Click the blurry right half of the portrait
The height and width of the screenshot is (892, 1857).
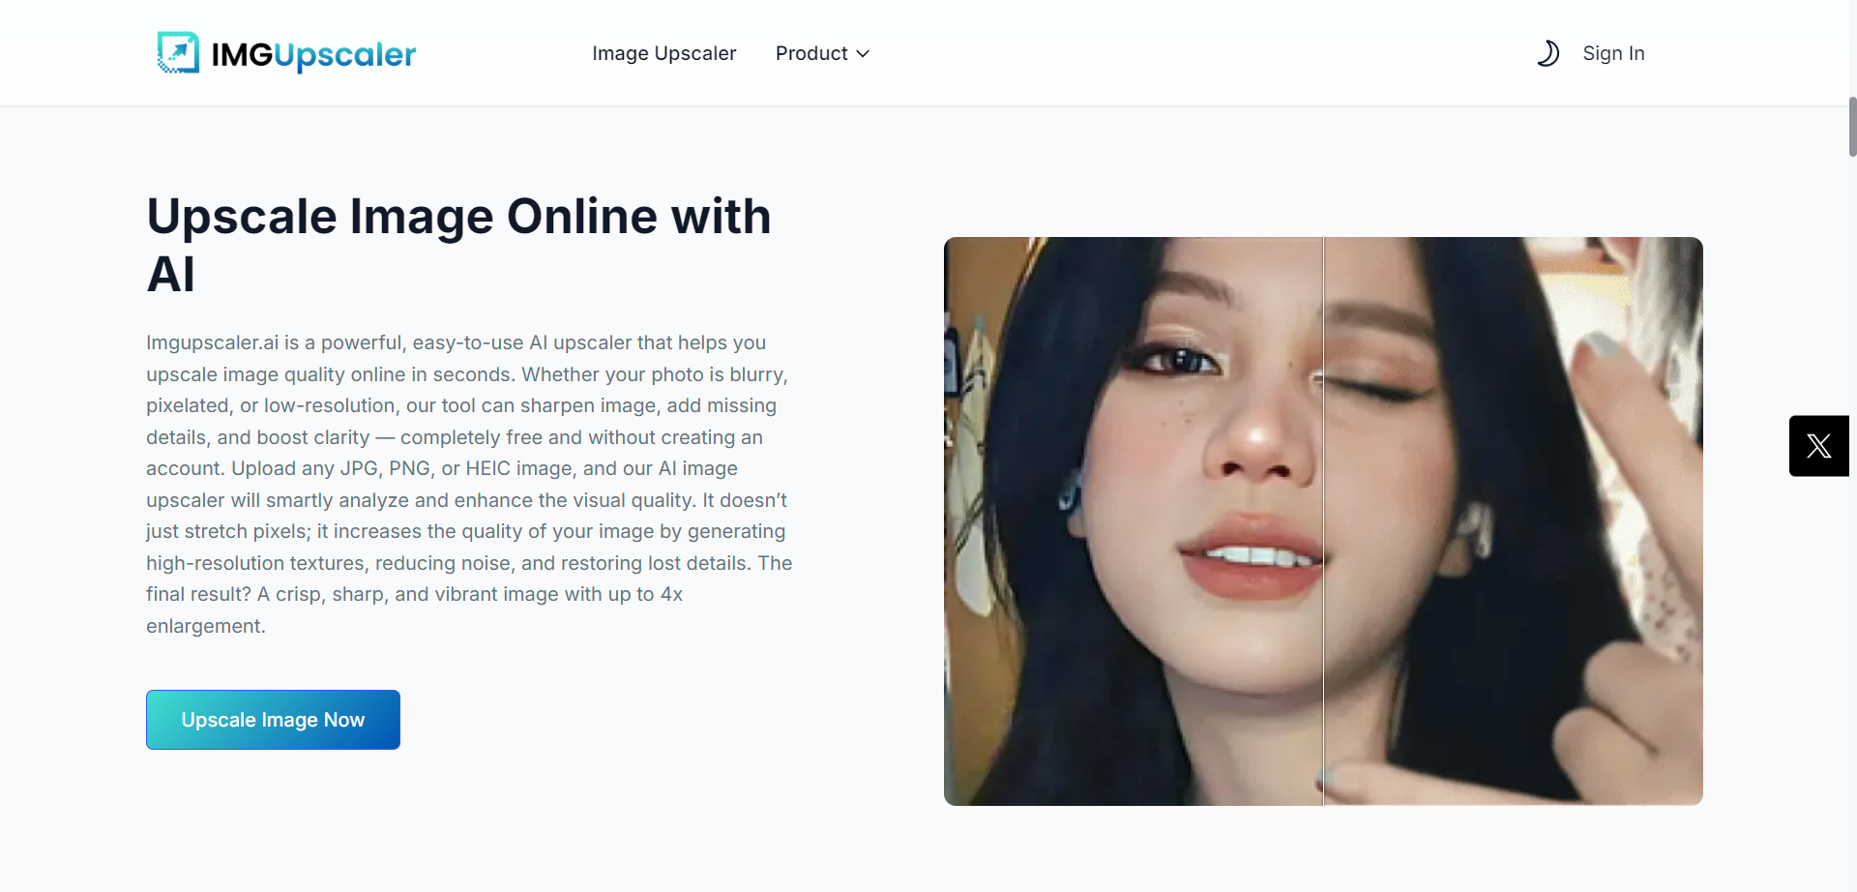point(1514,521)
